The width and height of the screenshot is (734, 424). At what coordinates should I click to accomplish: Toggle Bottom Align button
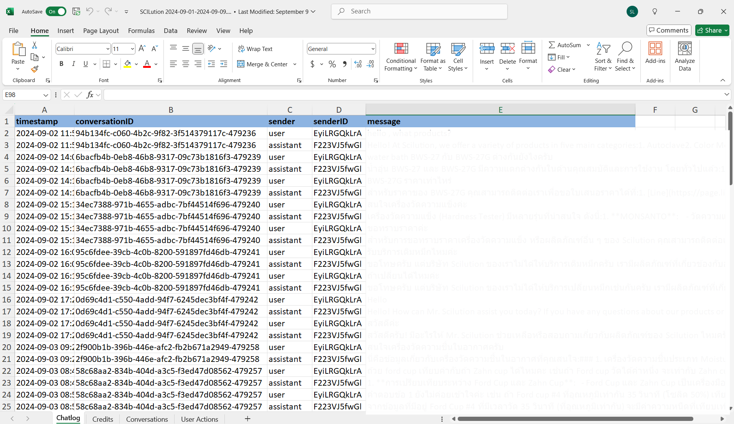pyautogui.click(x=198, y=48)
